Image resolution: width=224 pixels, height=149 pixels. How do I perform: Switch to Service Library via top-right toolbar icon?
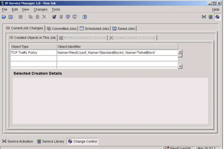[211, 17]
